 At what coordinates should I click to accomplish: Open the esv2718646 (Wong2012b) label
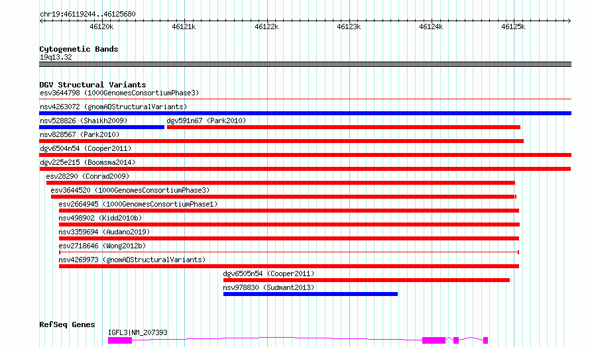tap(102, 246)
